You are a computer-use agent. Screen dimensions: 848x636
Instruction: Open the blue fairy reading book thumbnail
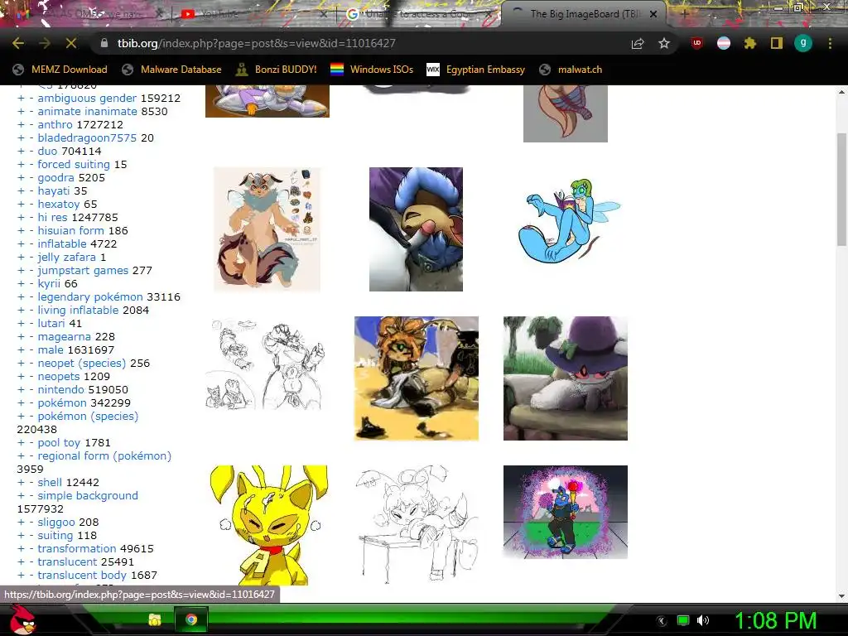[569, 222]
